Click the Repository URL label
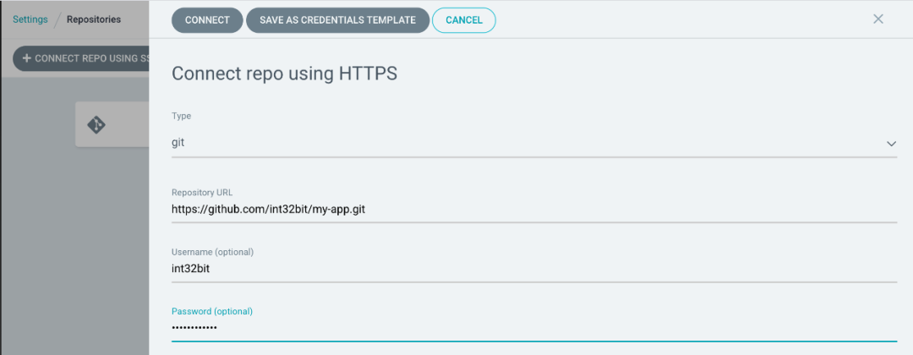This screenshot has height=355, width=913. [x=201, y=192]
